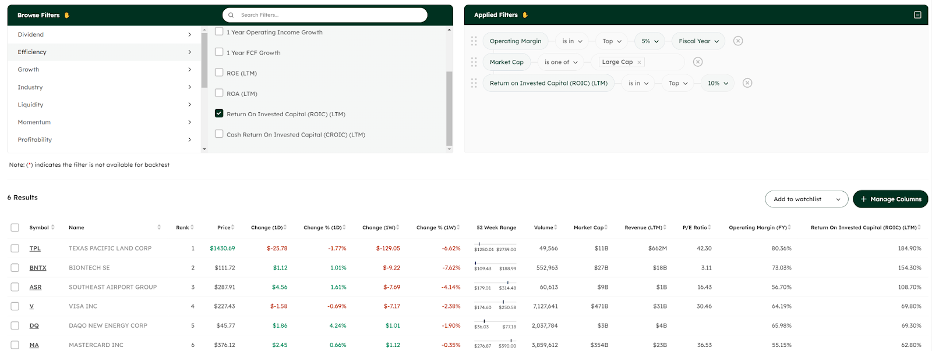Sort table by Symbol column arrows
932x351 pixels.
(53, 227)
